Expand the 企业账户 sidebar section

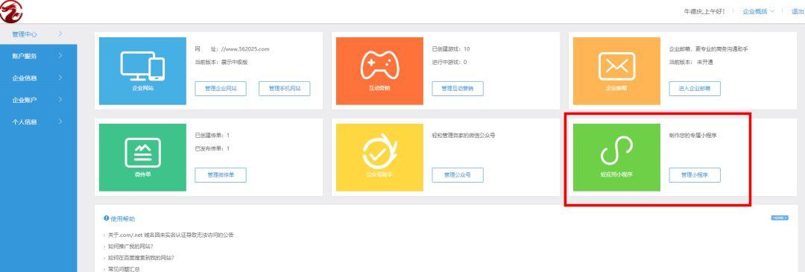(x=39, y=100)
